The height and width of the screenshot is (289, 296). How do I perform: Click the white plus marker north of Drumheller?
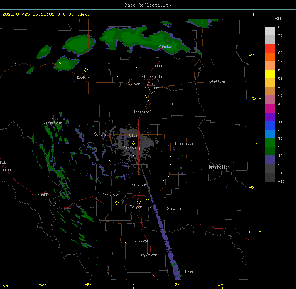click(x=210, y=129)
